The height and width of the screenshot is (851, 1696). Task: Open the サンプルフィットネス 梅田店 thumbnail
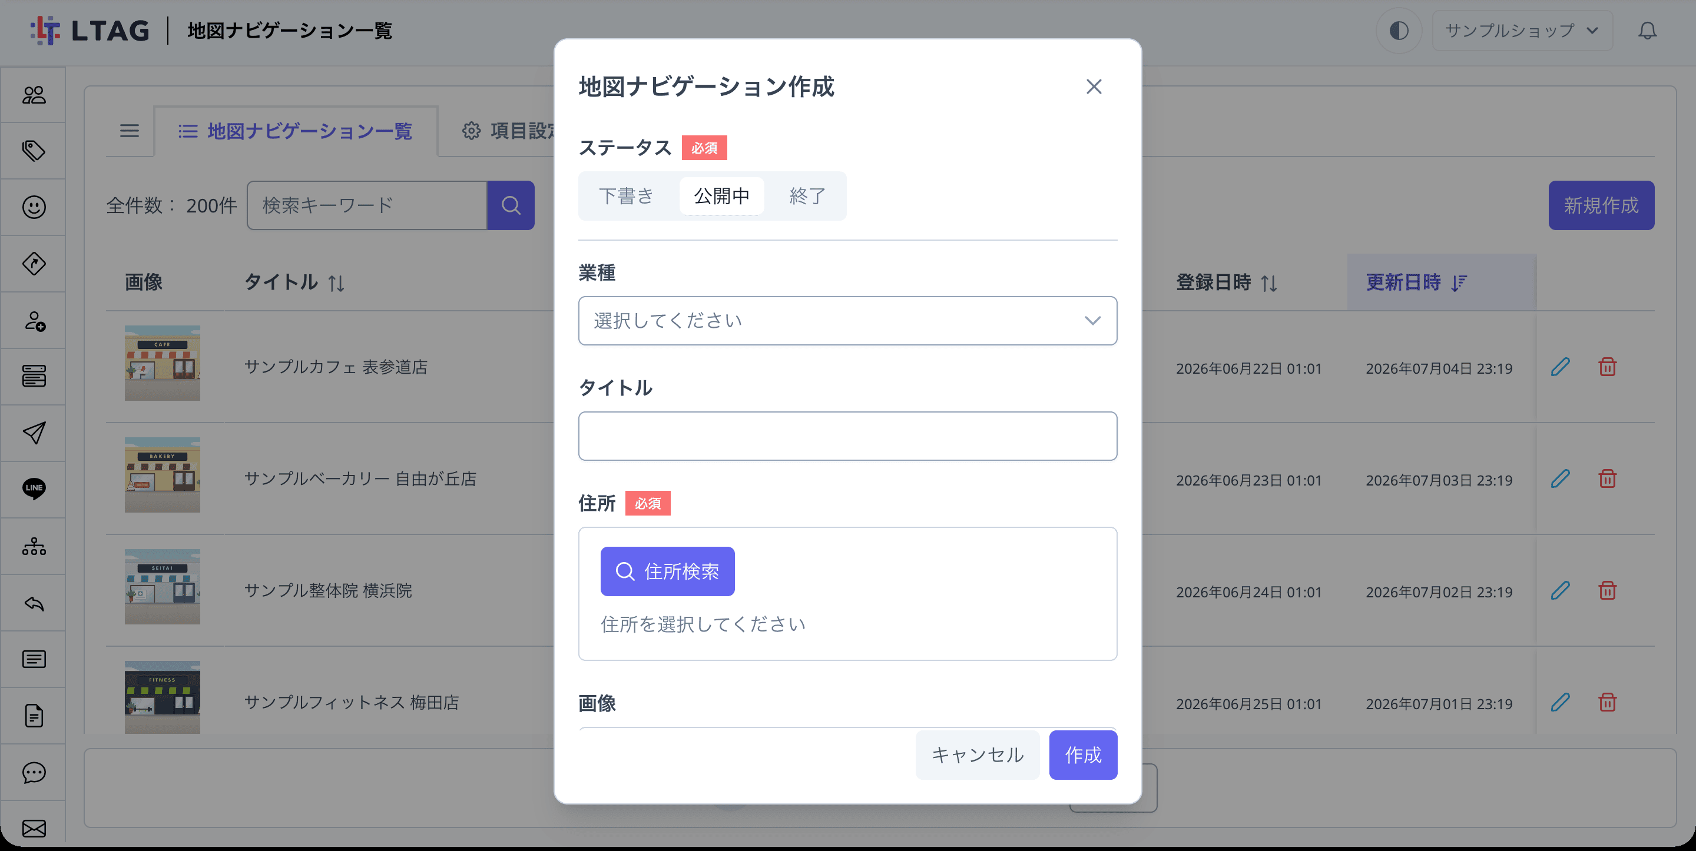tap(162, 697)
